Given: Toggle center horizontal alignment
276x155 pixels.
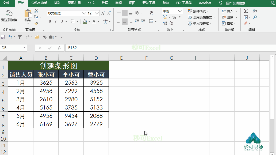Looking at the screenshot, I should 125,21.
